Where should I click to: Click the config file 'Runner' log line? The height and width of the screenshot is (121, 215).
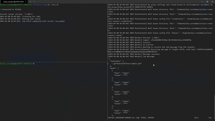click(160, 34)
